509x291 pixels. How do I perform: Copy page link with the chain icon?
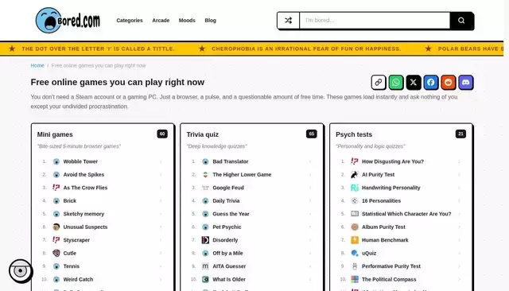(x=379, y=83)
